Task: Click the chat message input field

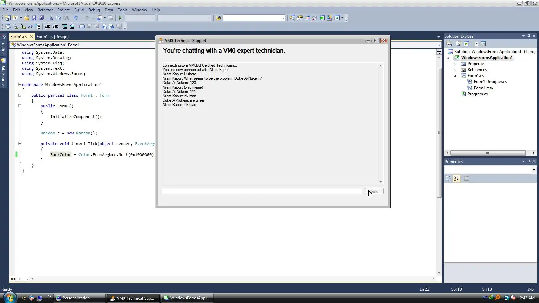Action: pyautogui.click(x=262, y=191)
